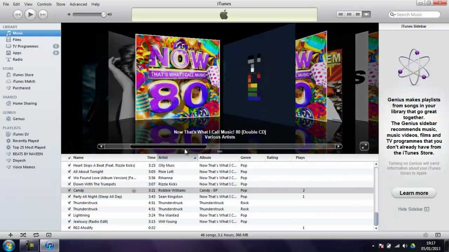
Task: Uncheck Heart Skips A Beat checkbox
Action: [x=69, y=166]
